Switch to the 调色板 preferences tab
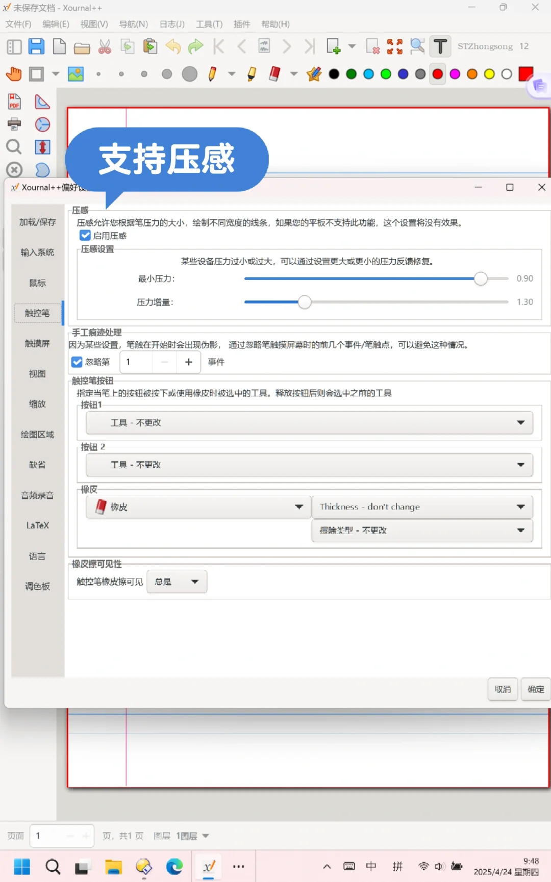Image resolution: width=551 pixels, height=882 pixels. (x=37, y=586)
